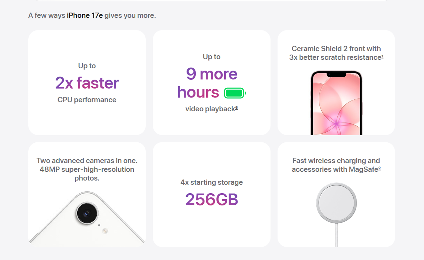
Task: Click the bold "iPhone 17e" heading text
Action: pos(85,15)
